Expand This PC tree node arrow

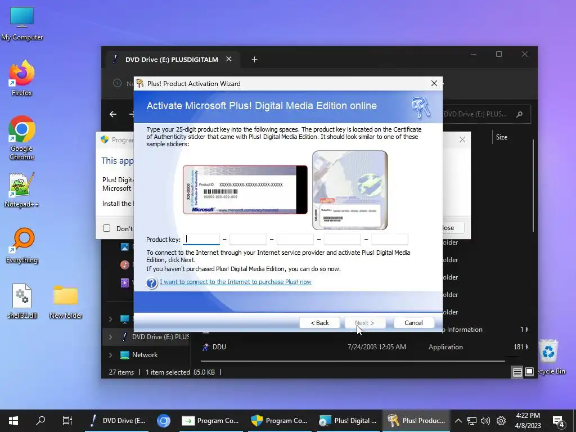[x=110, y=319]
